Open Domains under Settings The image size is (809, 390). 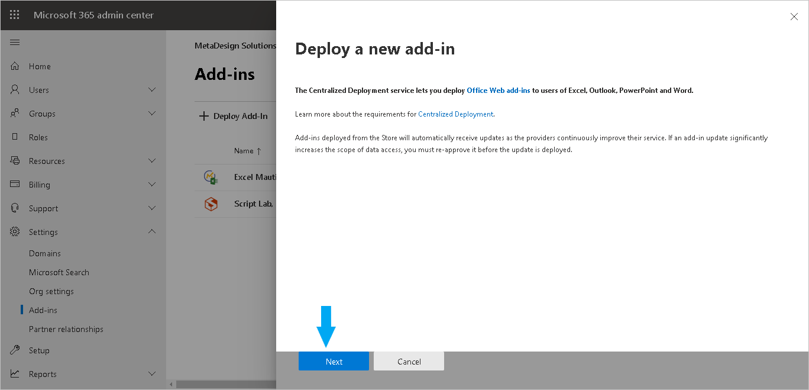(x=45, y=253)
